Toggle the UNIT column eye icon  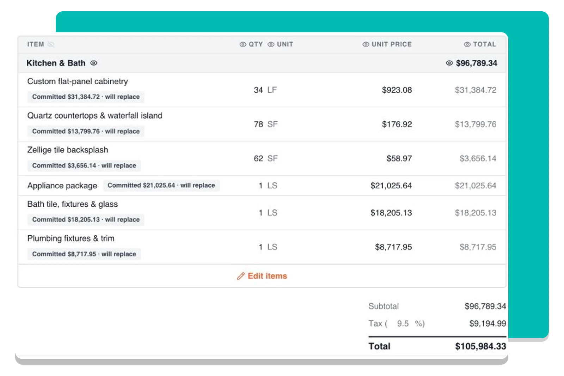tap(271, 44)
